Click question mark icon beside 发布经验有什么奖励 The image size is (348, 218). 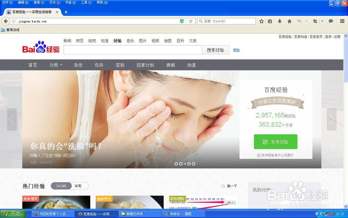tap(259, 155)
